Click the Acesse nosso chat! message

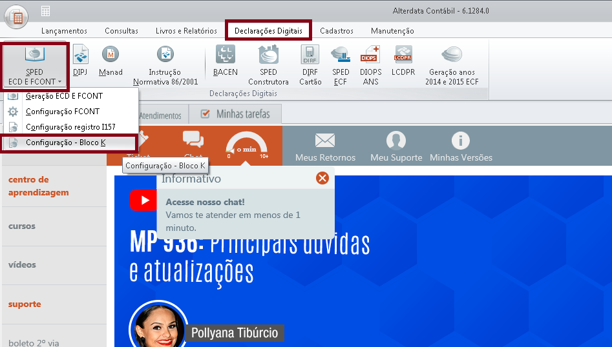point(206,202)
